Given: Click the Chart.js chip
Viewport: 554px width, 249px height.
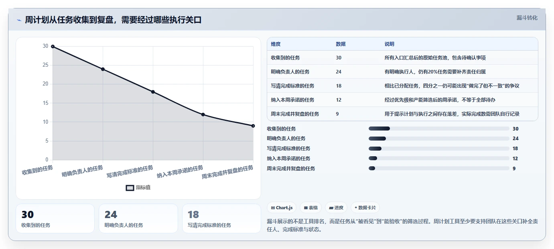Looking at the screenshot, I should click(282, 208).
